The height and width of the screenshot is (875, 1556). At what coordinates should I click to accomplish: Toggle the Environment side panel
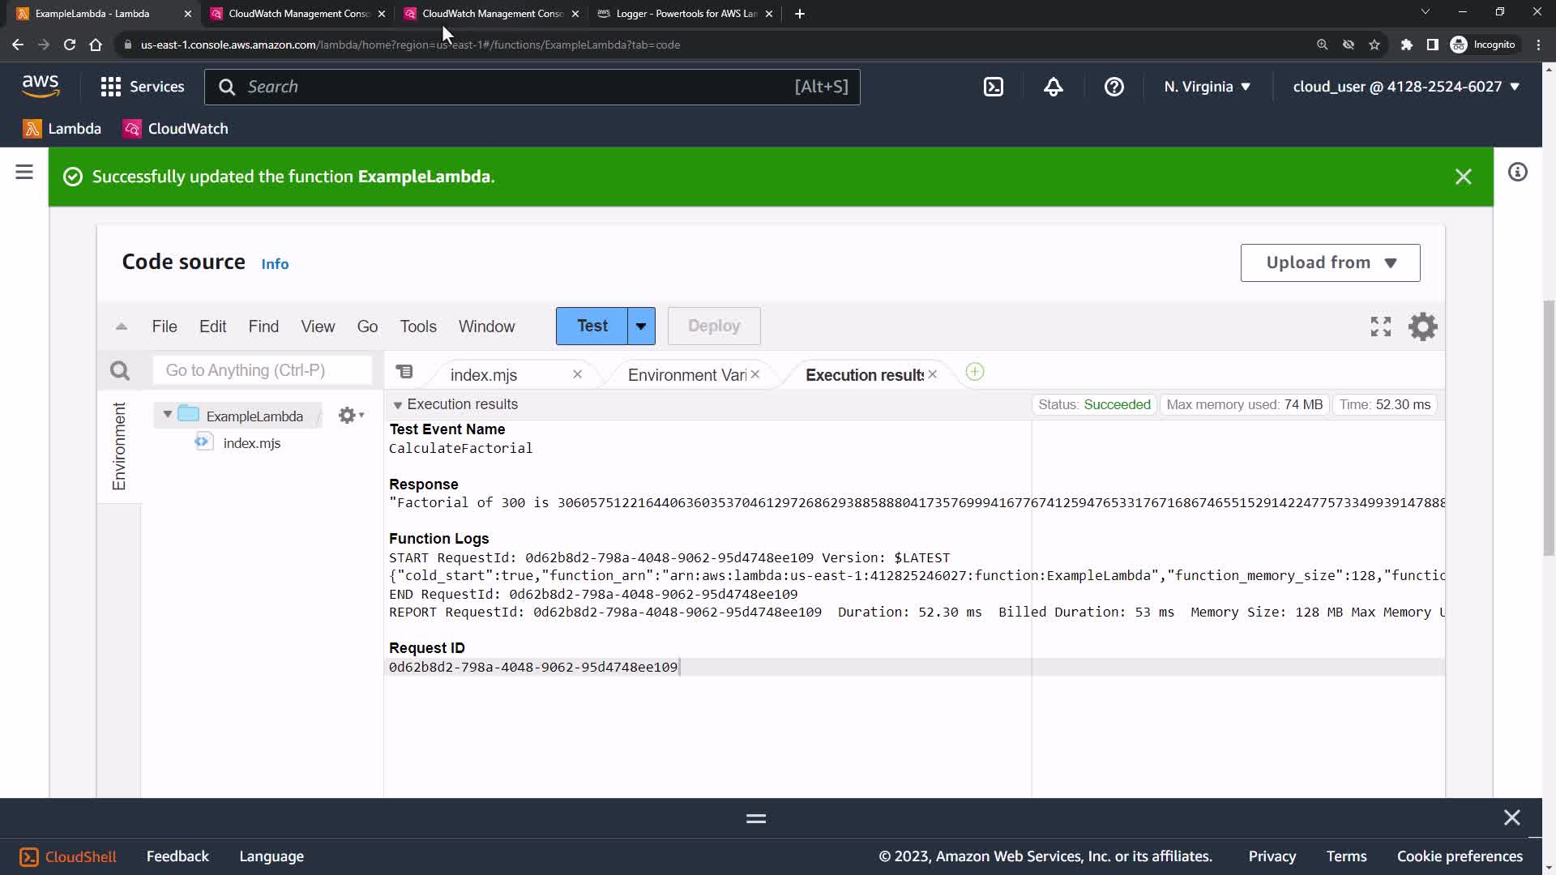pos(119,446)
